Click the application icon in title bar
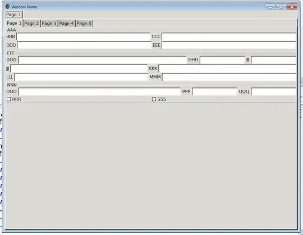The image size is (303, 235). (x=7, y=7)
